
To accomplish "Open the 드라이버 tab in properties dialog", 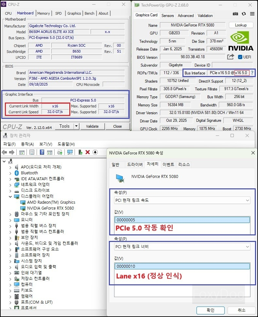I will [135, 165].
